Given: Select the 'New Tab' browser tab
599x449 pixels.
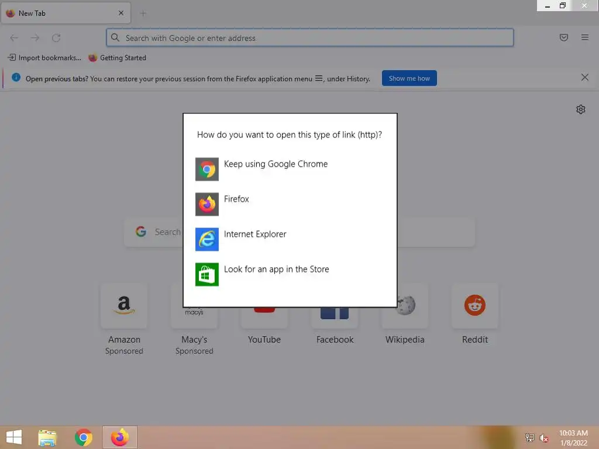Looking at the screenshot, I should click(66, 13).
